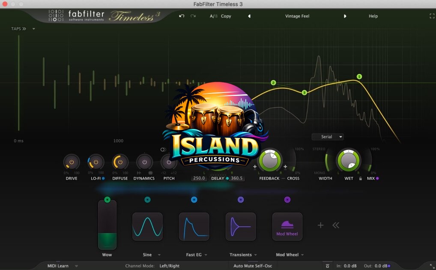
Task: Toggle the PITCH power button
Action: coord(169,162)
